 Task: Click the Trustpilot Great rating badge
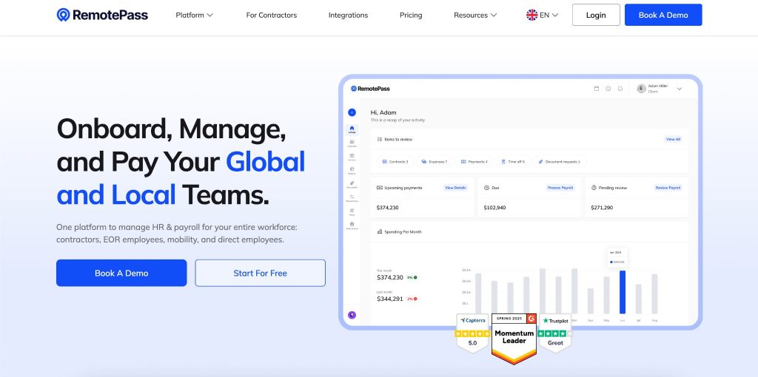(x=555, y=333)
